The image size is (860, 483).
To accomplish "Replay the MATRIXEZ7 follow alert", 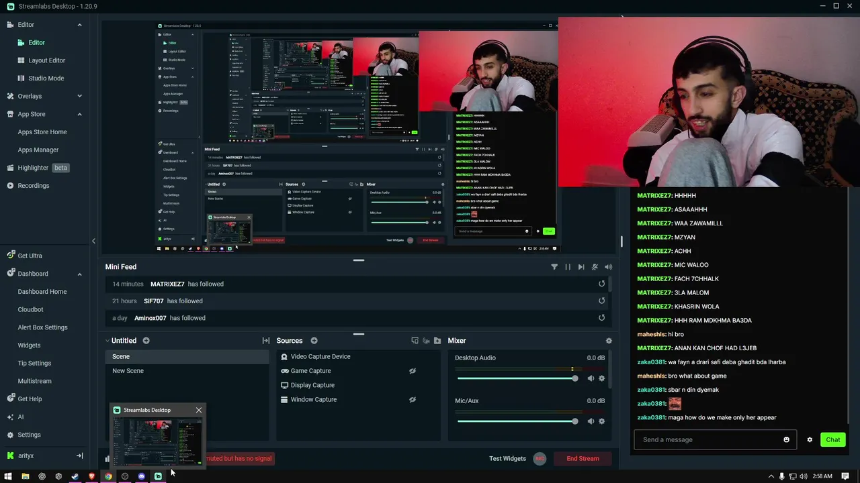I will [x=601, y=284].
